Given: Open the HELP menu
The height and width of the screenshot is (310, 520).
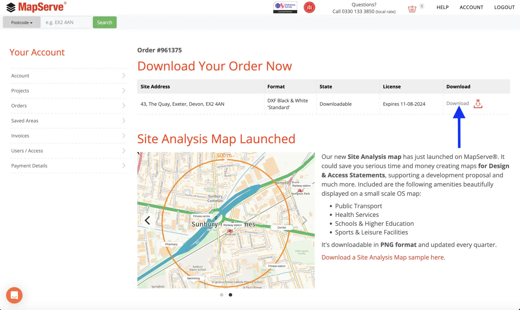Looking at the screenshot, I should pyautogui.click(x=442, y=7).
